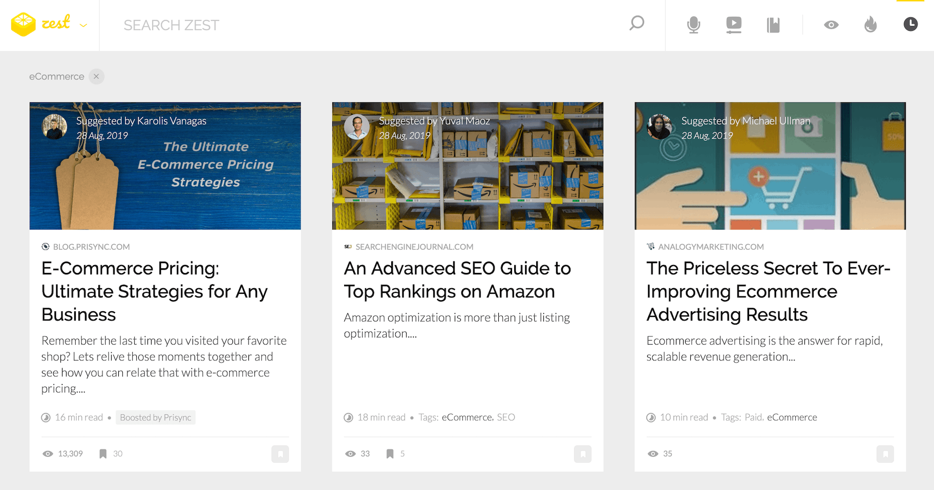Save the Ecommerce Advertising Results article
Viewport: 934px width, 490px height.
[x=885, y=454]
